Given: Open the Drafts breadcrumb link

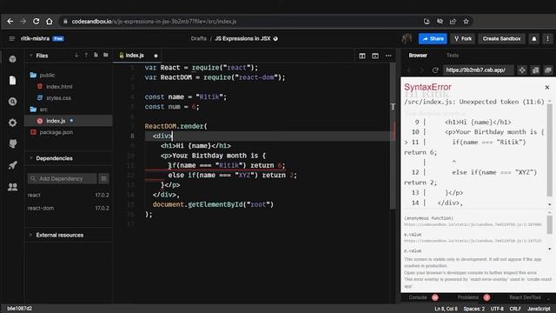Looking at the screenshot, I should (x=199, y=38).
